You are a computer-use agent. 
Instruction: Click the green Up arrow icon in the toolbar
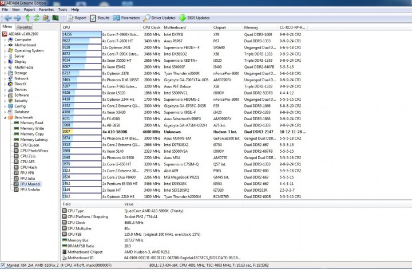click(x=27, y=18)
